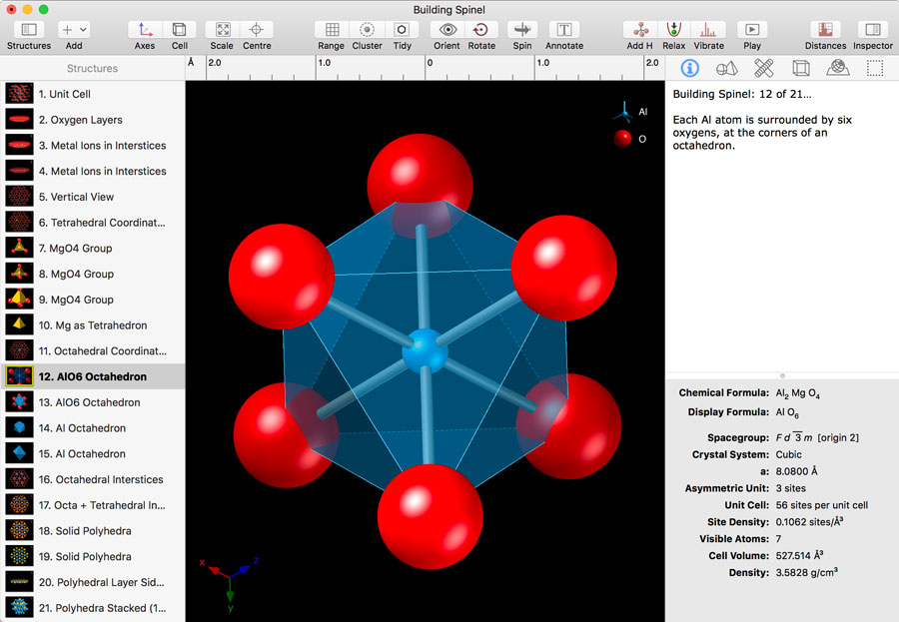Viewport: 899px width, 622px height.
Task: Click the Orient eye icon
Action: tap(449, 30)
